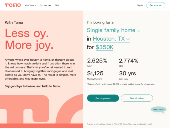
Task: Click the 2.625% rate value
Action: pos(97,61)
